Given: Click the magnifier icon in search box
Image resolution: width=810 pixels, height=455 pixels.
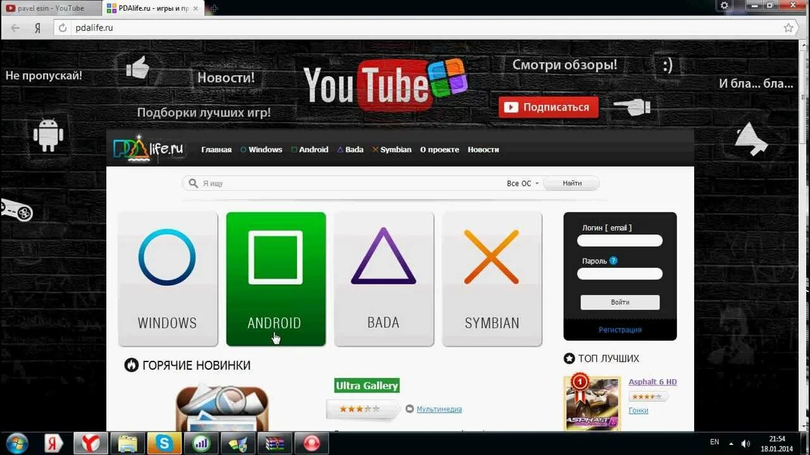Looking at the screenshot, I should [x=193, y=183].
